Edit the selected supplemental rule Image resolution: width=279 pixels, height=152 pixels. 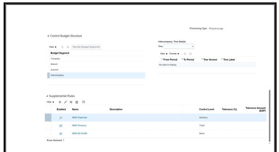[65, 102]
